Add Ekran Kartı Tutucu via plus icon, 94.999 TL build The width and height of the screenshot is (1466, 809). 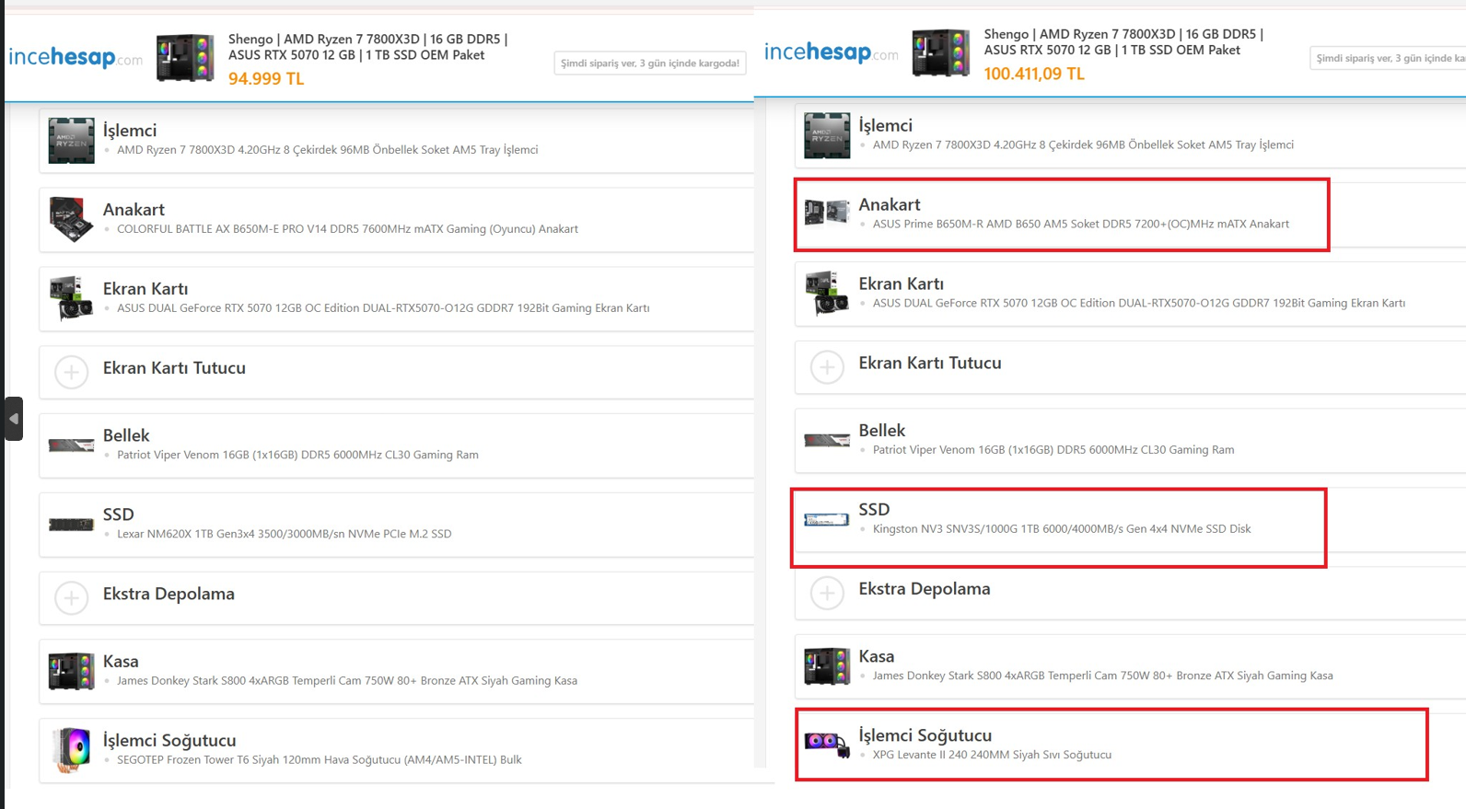coord(71,372)
